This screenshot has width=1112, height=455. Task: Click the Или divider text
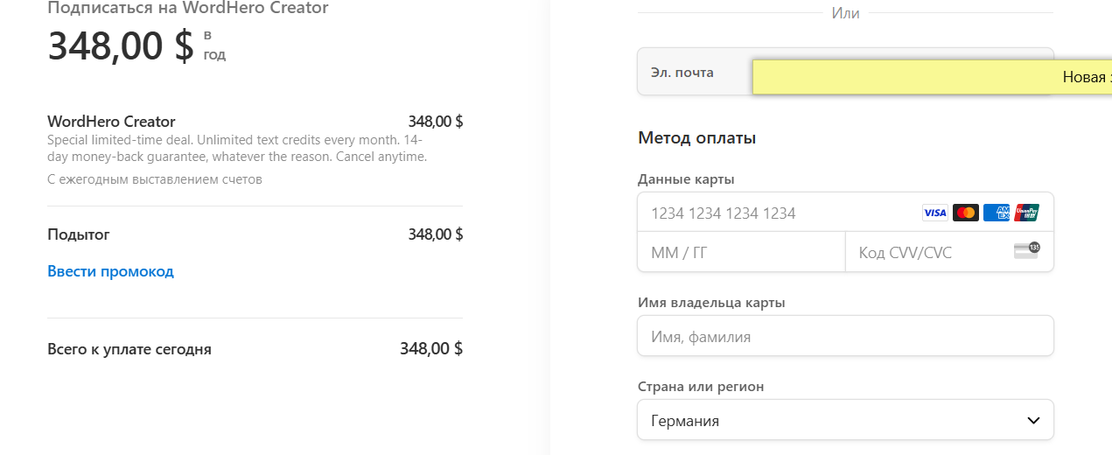click(845, 13)
